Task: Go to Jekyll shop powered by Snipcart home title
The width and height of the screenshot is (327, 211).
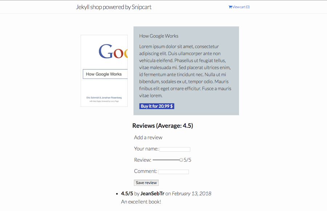Action: click(x=114, y=7)
